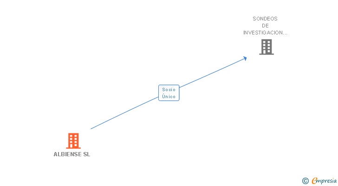The width and height of the screenshot is (338, 186).
Task: Click the word 'ALBIENSE' under the orange icon
Action: coord(67,154)
